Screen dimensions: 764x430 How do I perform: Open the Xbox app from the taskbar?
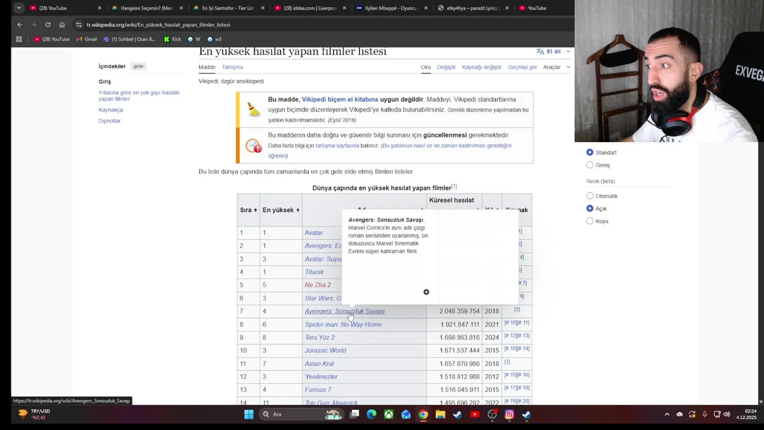point(389,414)
